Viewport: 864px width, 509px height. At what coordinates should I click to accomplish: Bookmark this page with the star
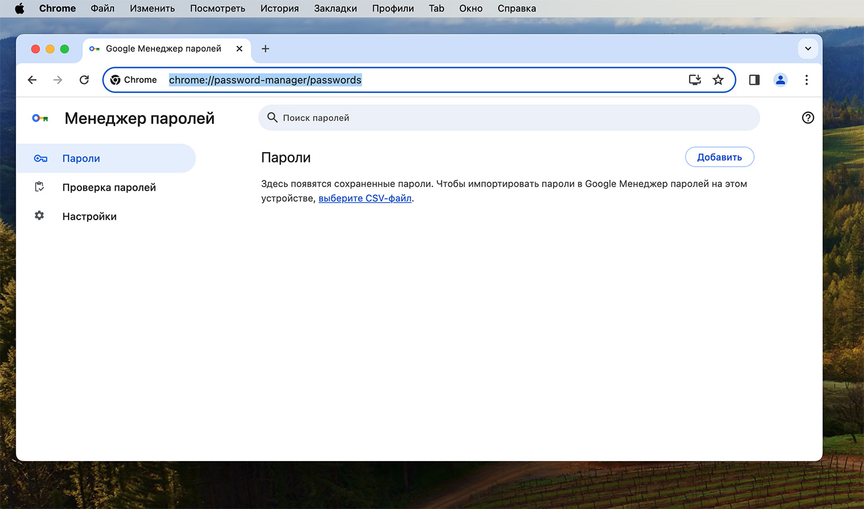(x=718, y=80)
